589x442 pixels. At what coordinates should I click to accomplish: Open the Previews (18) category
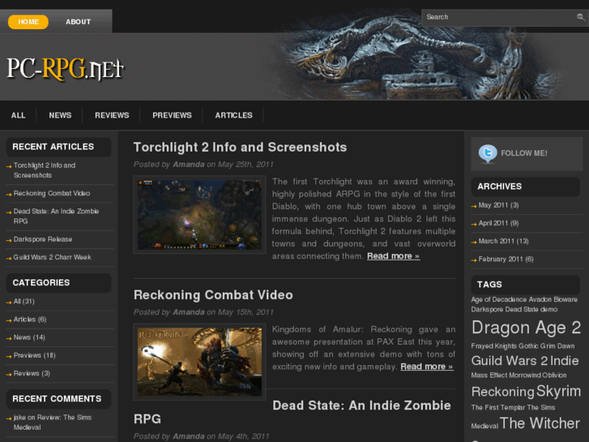34,355
